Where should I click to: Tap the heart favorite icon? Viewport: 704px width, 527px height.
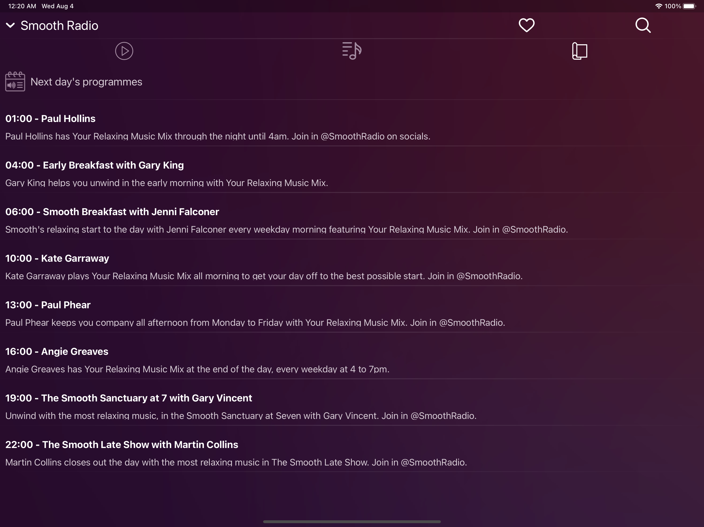pyautogui.click(x=526, y=25)
